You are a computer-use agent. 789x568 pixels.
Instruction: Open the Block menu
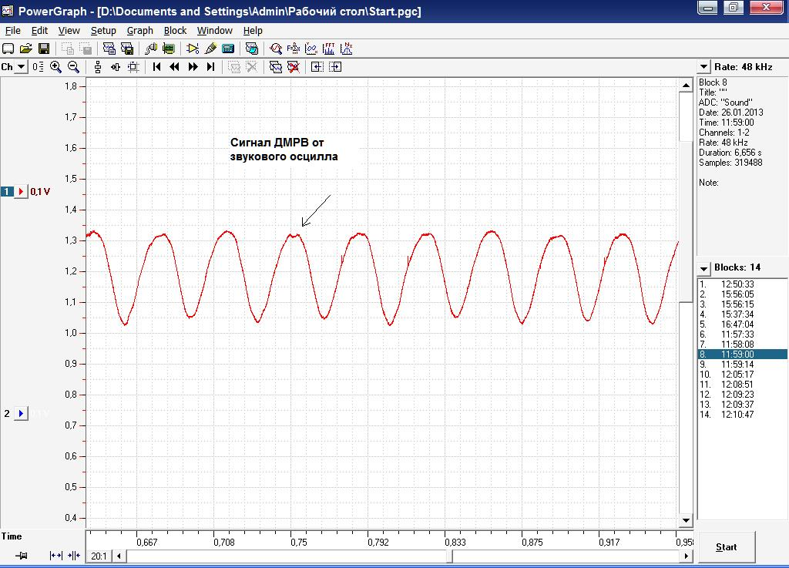coord(175,31)
